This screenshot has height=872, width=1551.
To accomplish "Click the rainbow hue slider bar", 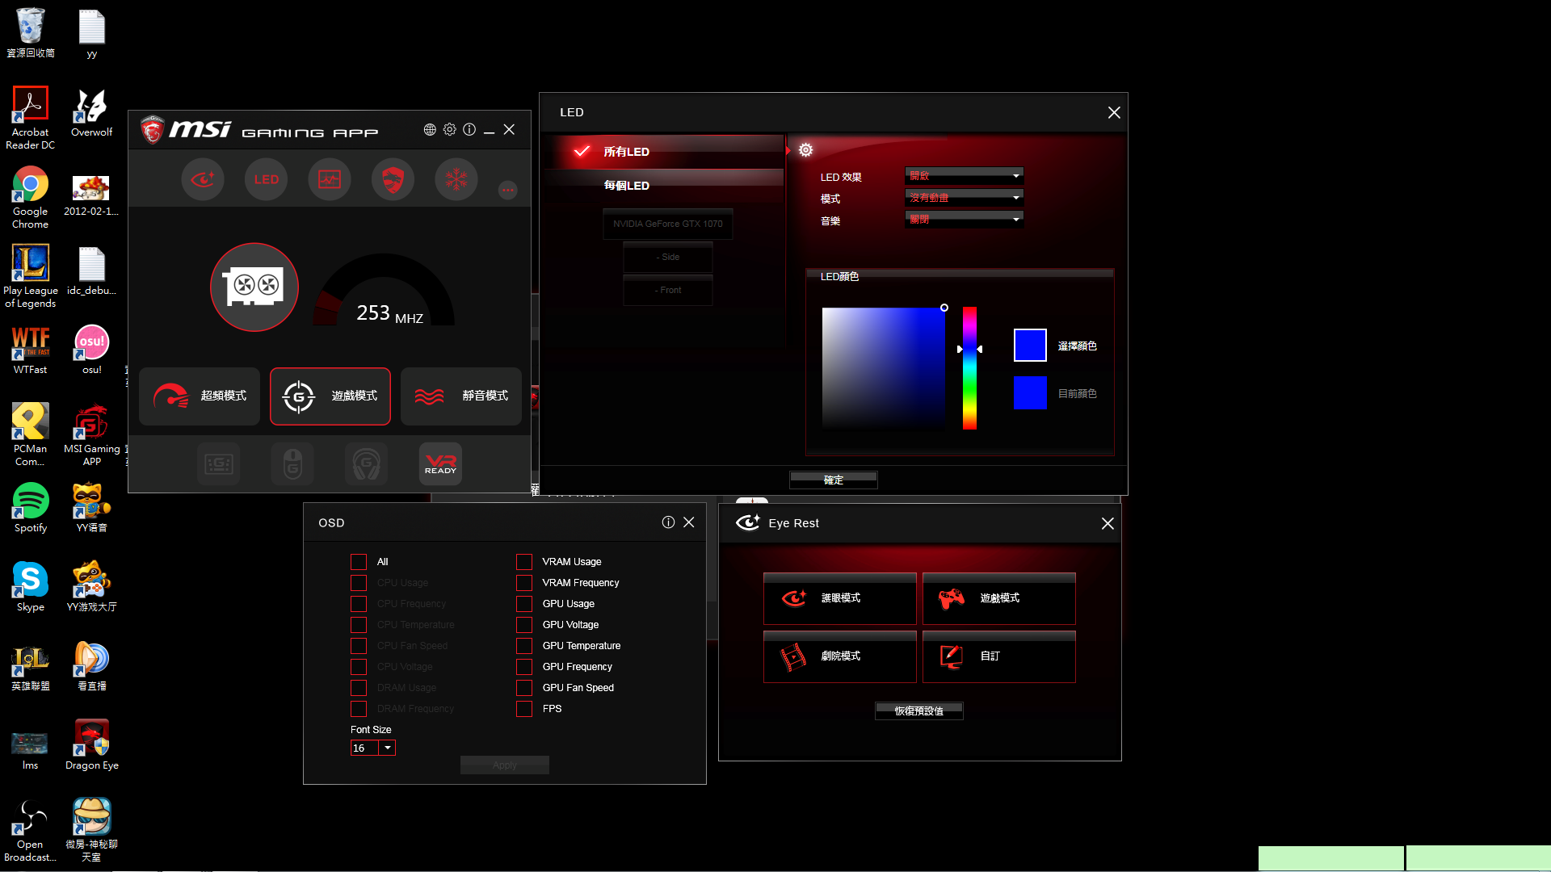I will (969, 368).
